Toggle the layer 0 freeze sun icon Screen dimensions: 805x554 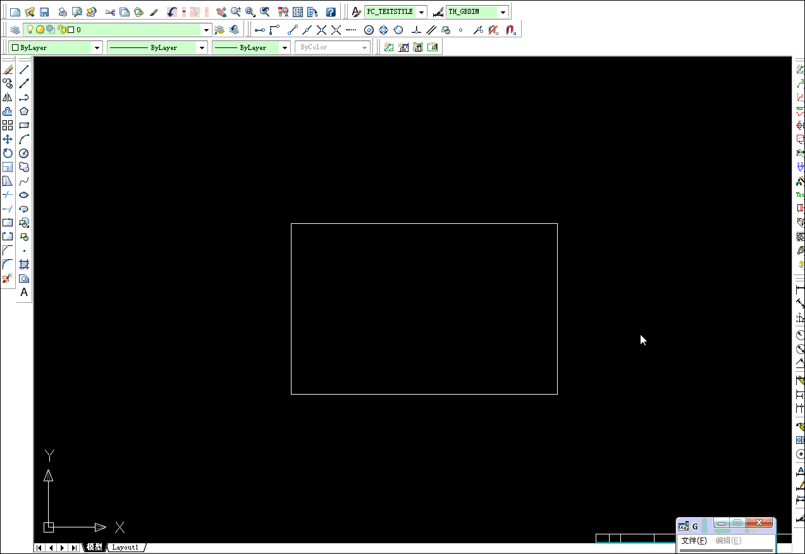point(41,29)
